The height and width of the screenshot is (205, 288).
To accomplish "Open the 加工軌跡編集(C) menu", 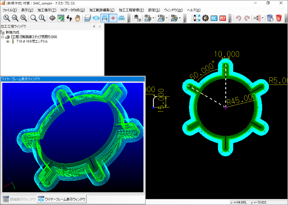I will tap(102, 10).
